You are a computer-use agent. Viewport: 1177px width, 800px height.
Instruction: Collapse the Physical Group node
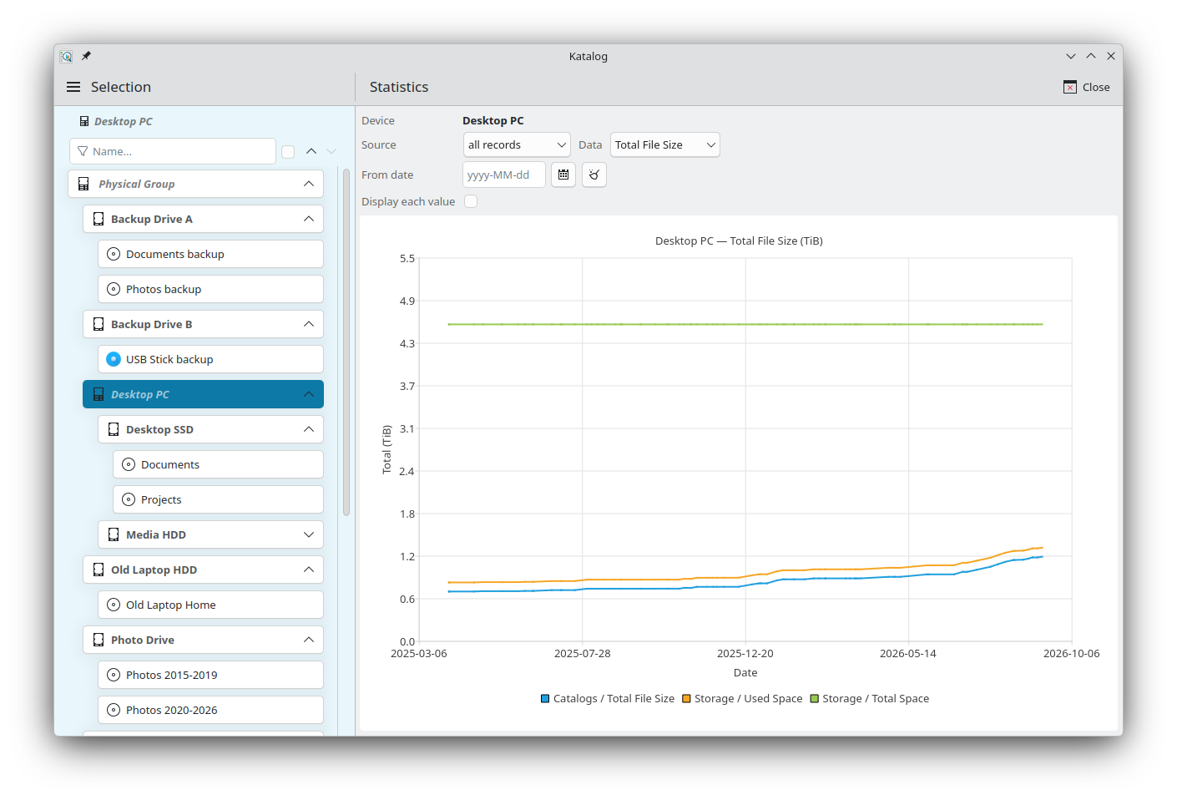tap(309, 184)
